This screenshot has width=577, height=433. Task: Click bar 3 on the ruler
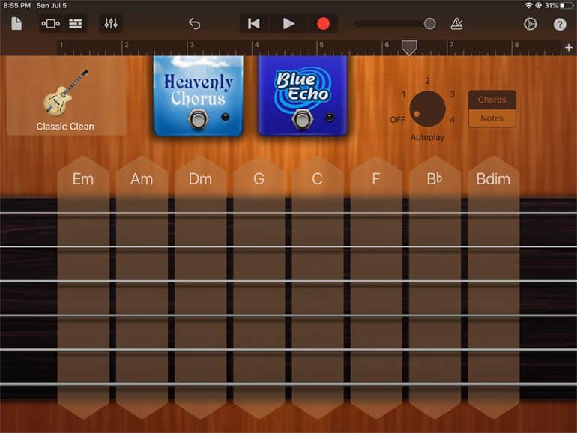click(192, 45)
